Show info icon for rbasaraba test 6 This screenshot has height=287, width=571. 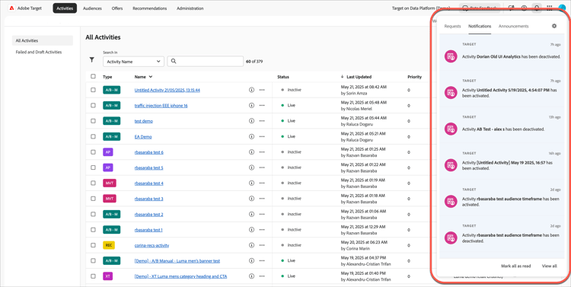[x=251, y=152]
